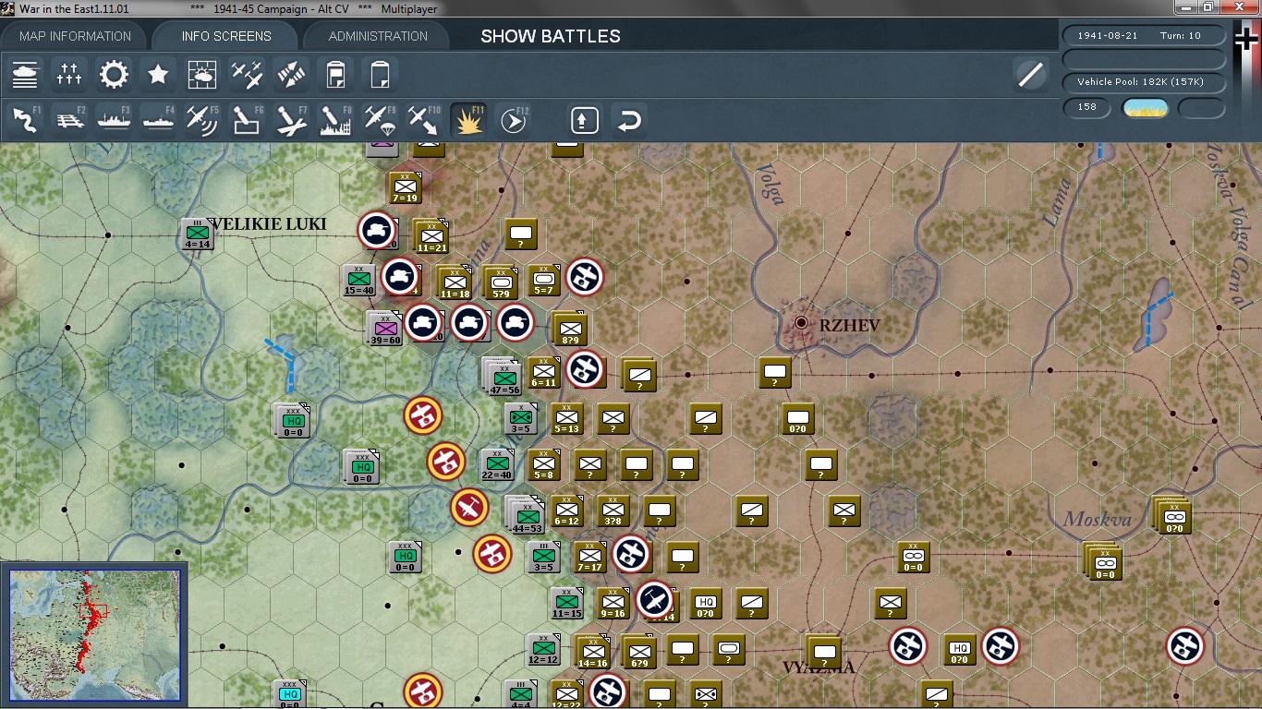Click the F12 end turn icon
This screenshot has height=709, width=1262.
pyautogui.click(x=513, y=120)
